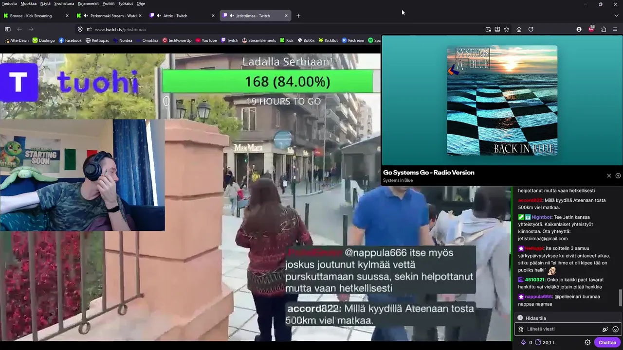Click the Chattaa send button

(x=607, y=342)
